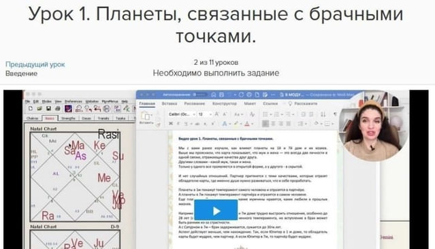Click the increase font size 'A' icon
435x249 pixels.
(x=217, y=114)
